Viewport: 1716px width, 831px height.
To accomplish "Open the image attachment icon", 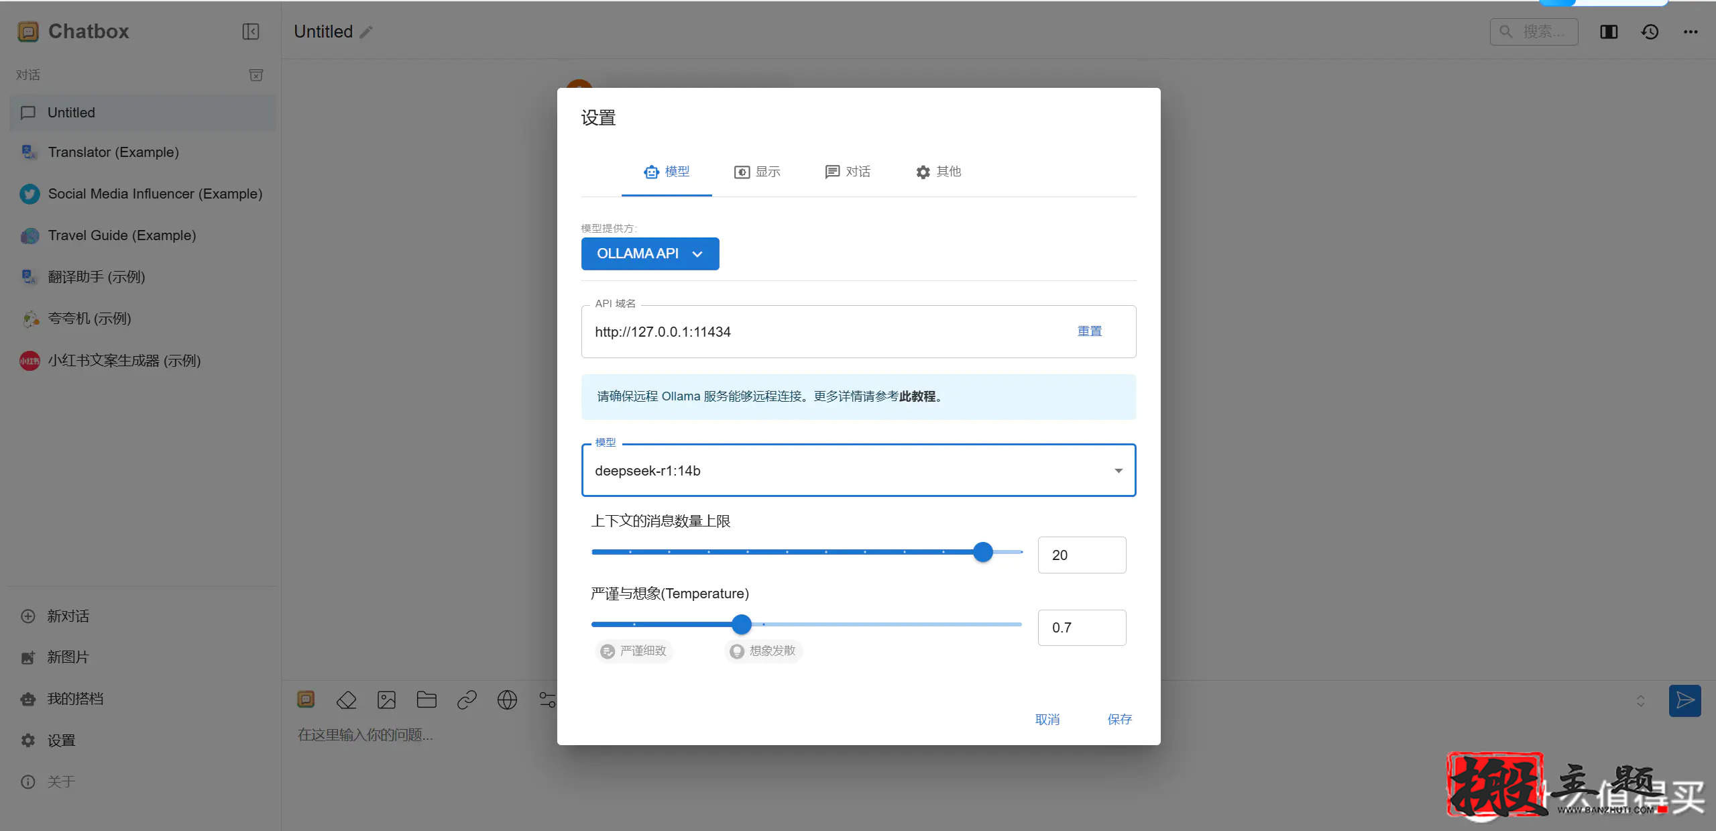I will point(386,700).
